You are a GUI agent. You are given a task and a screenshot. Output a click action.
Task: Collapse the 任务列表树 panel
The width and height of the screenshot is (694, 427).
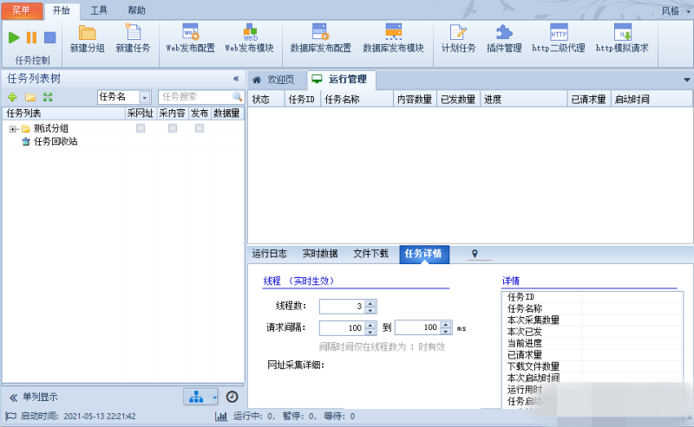click(236, 78)
